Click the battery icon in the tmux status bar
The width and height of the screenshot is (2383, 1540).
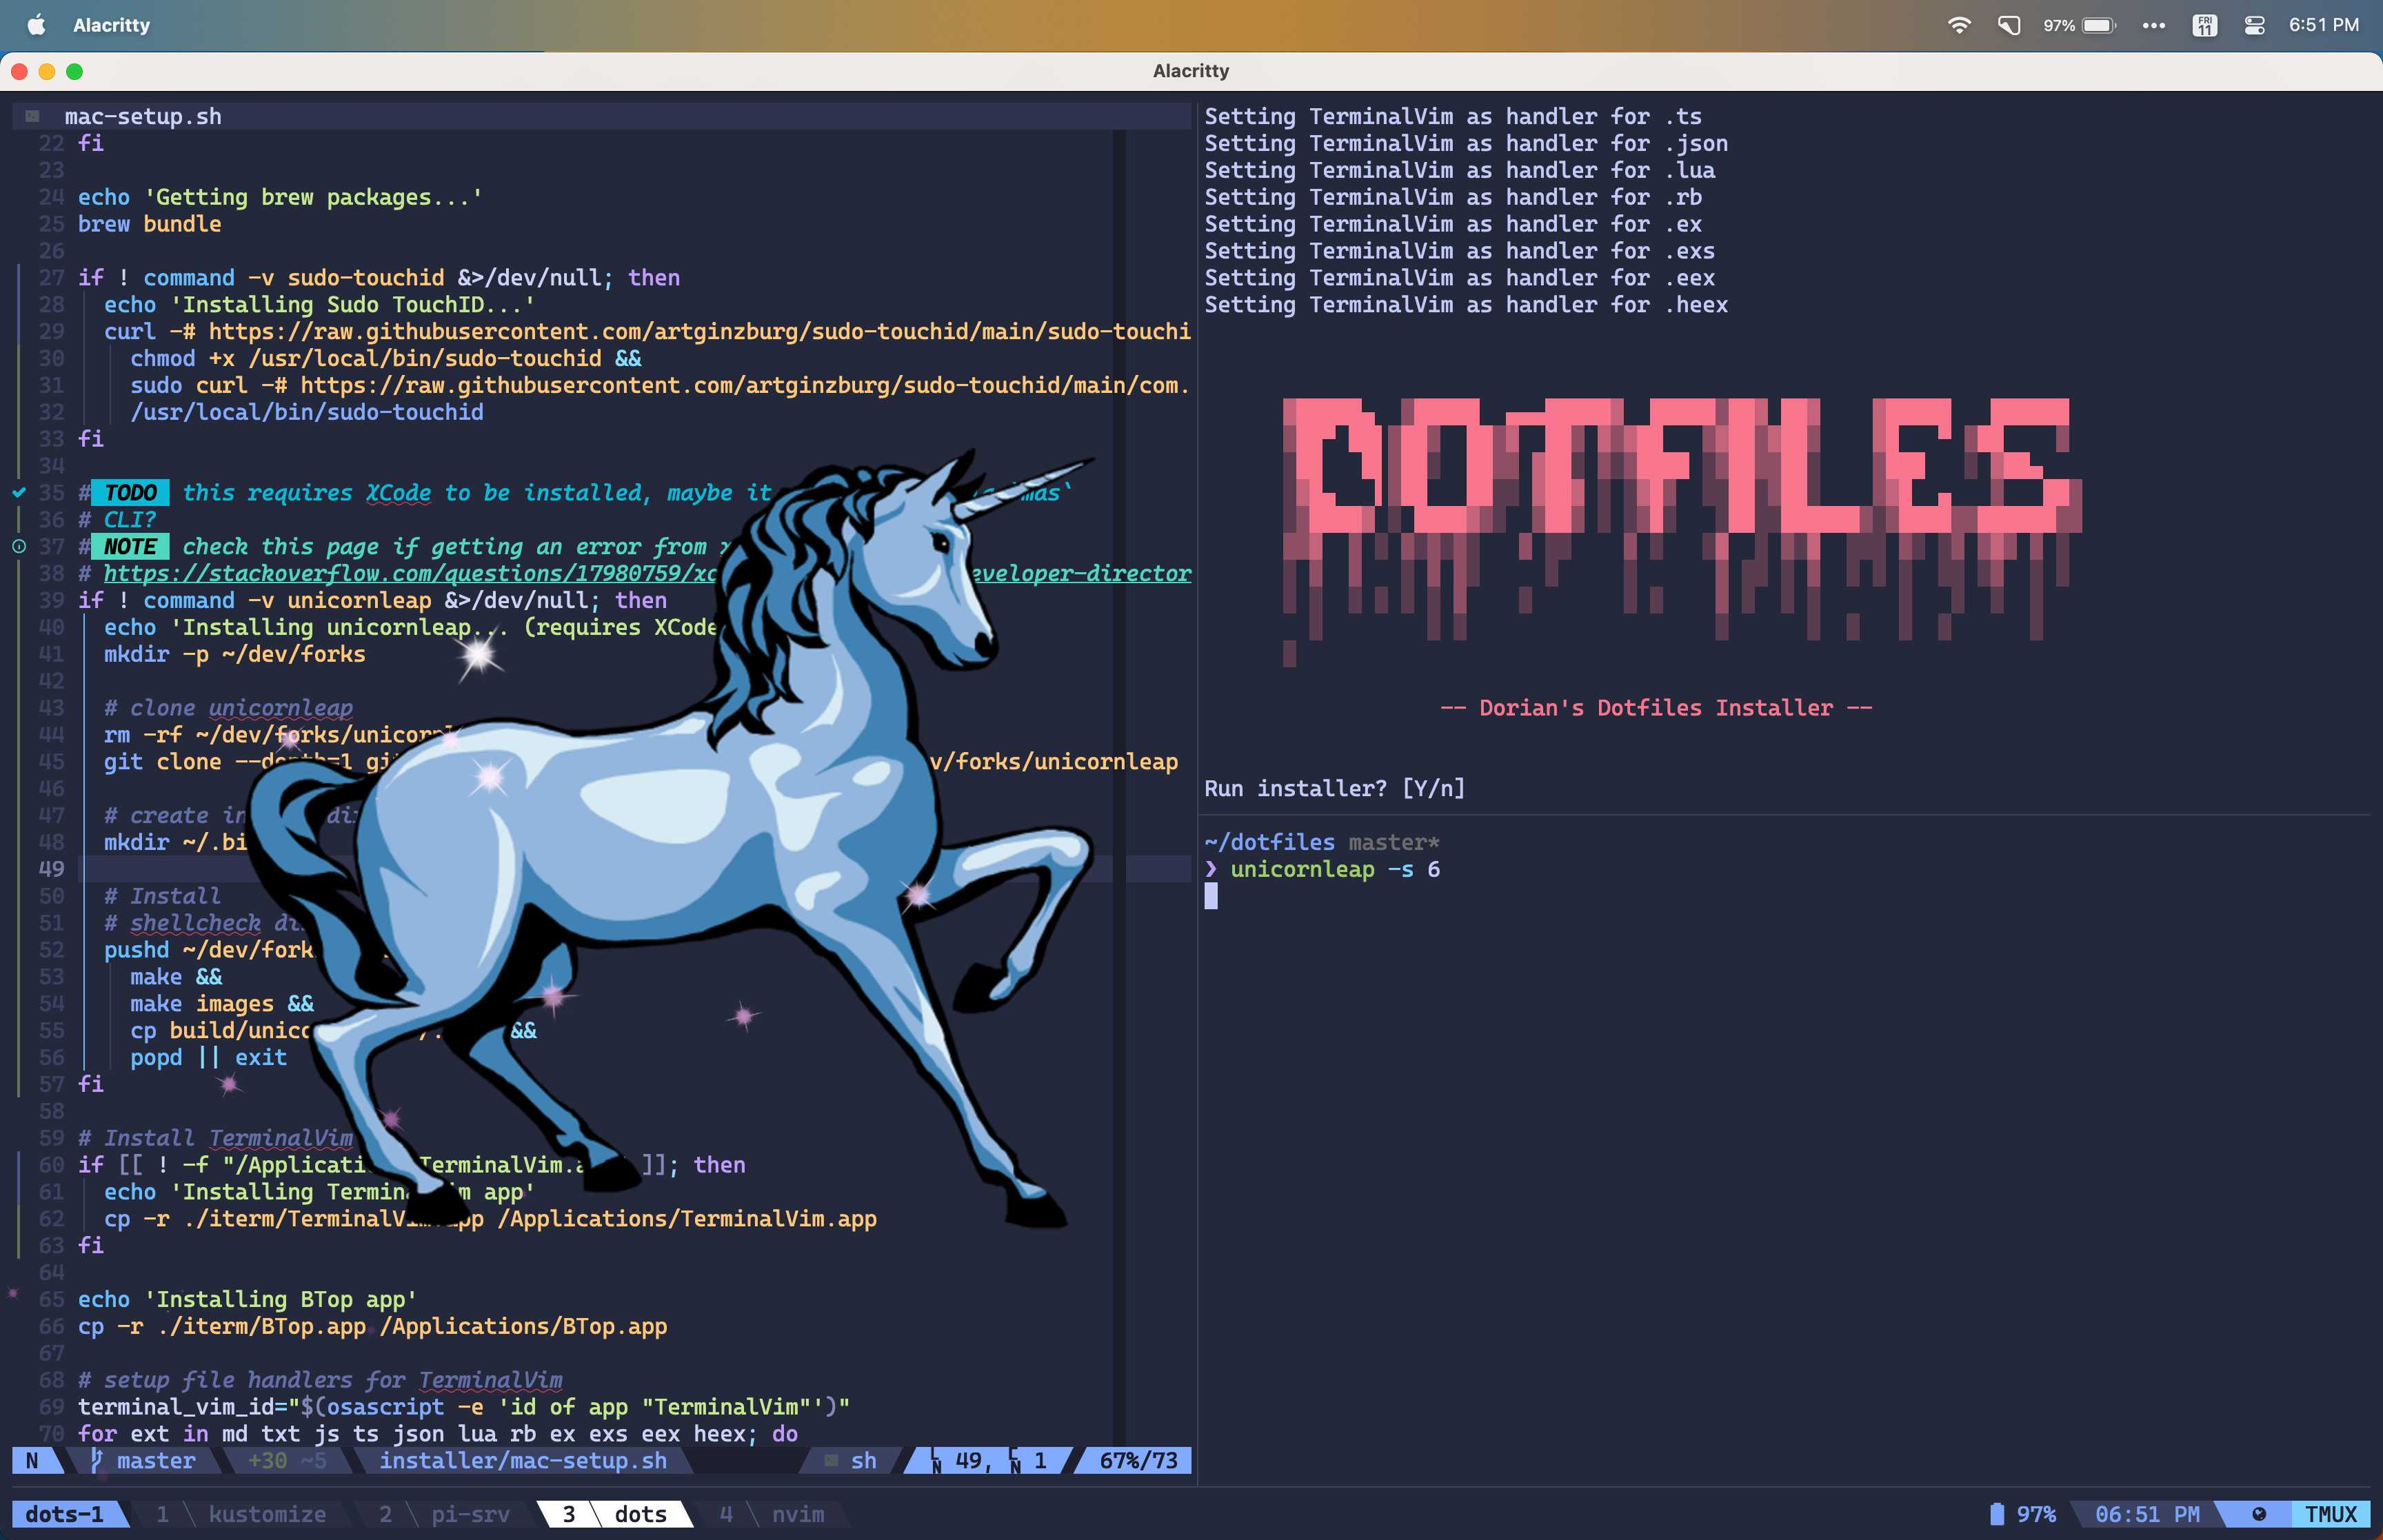1996,1514
